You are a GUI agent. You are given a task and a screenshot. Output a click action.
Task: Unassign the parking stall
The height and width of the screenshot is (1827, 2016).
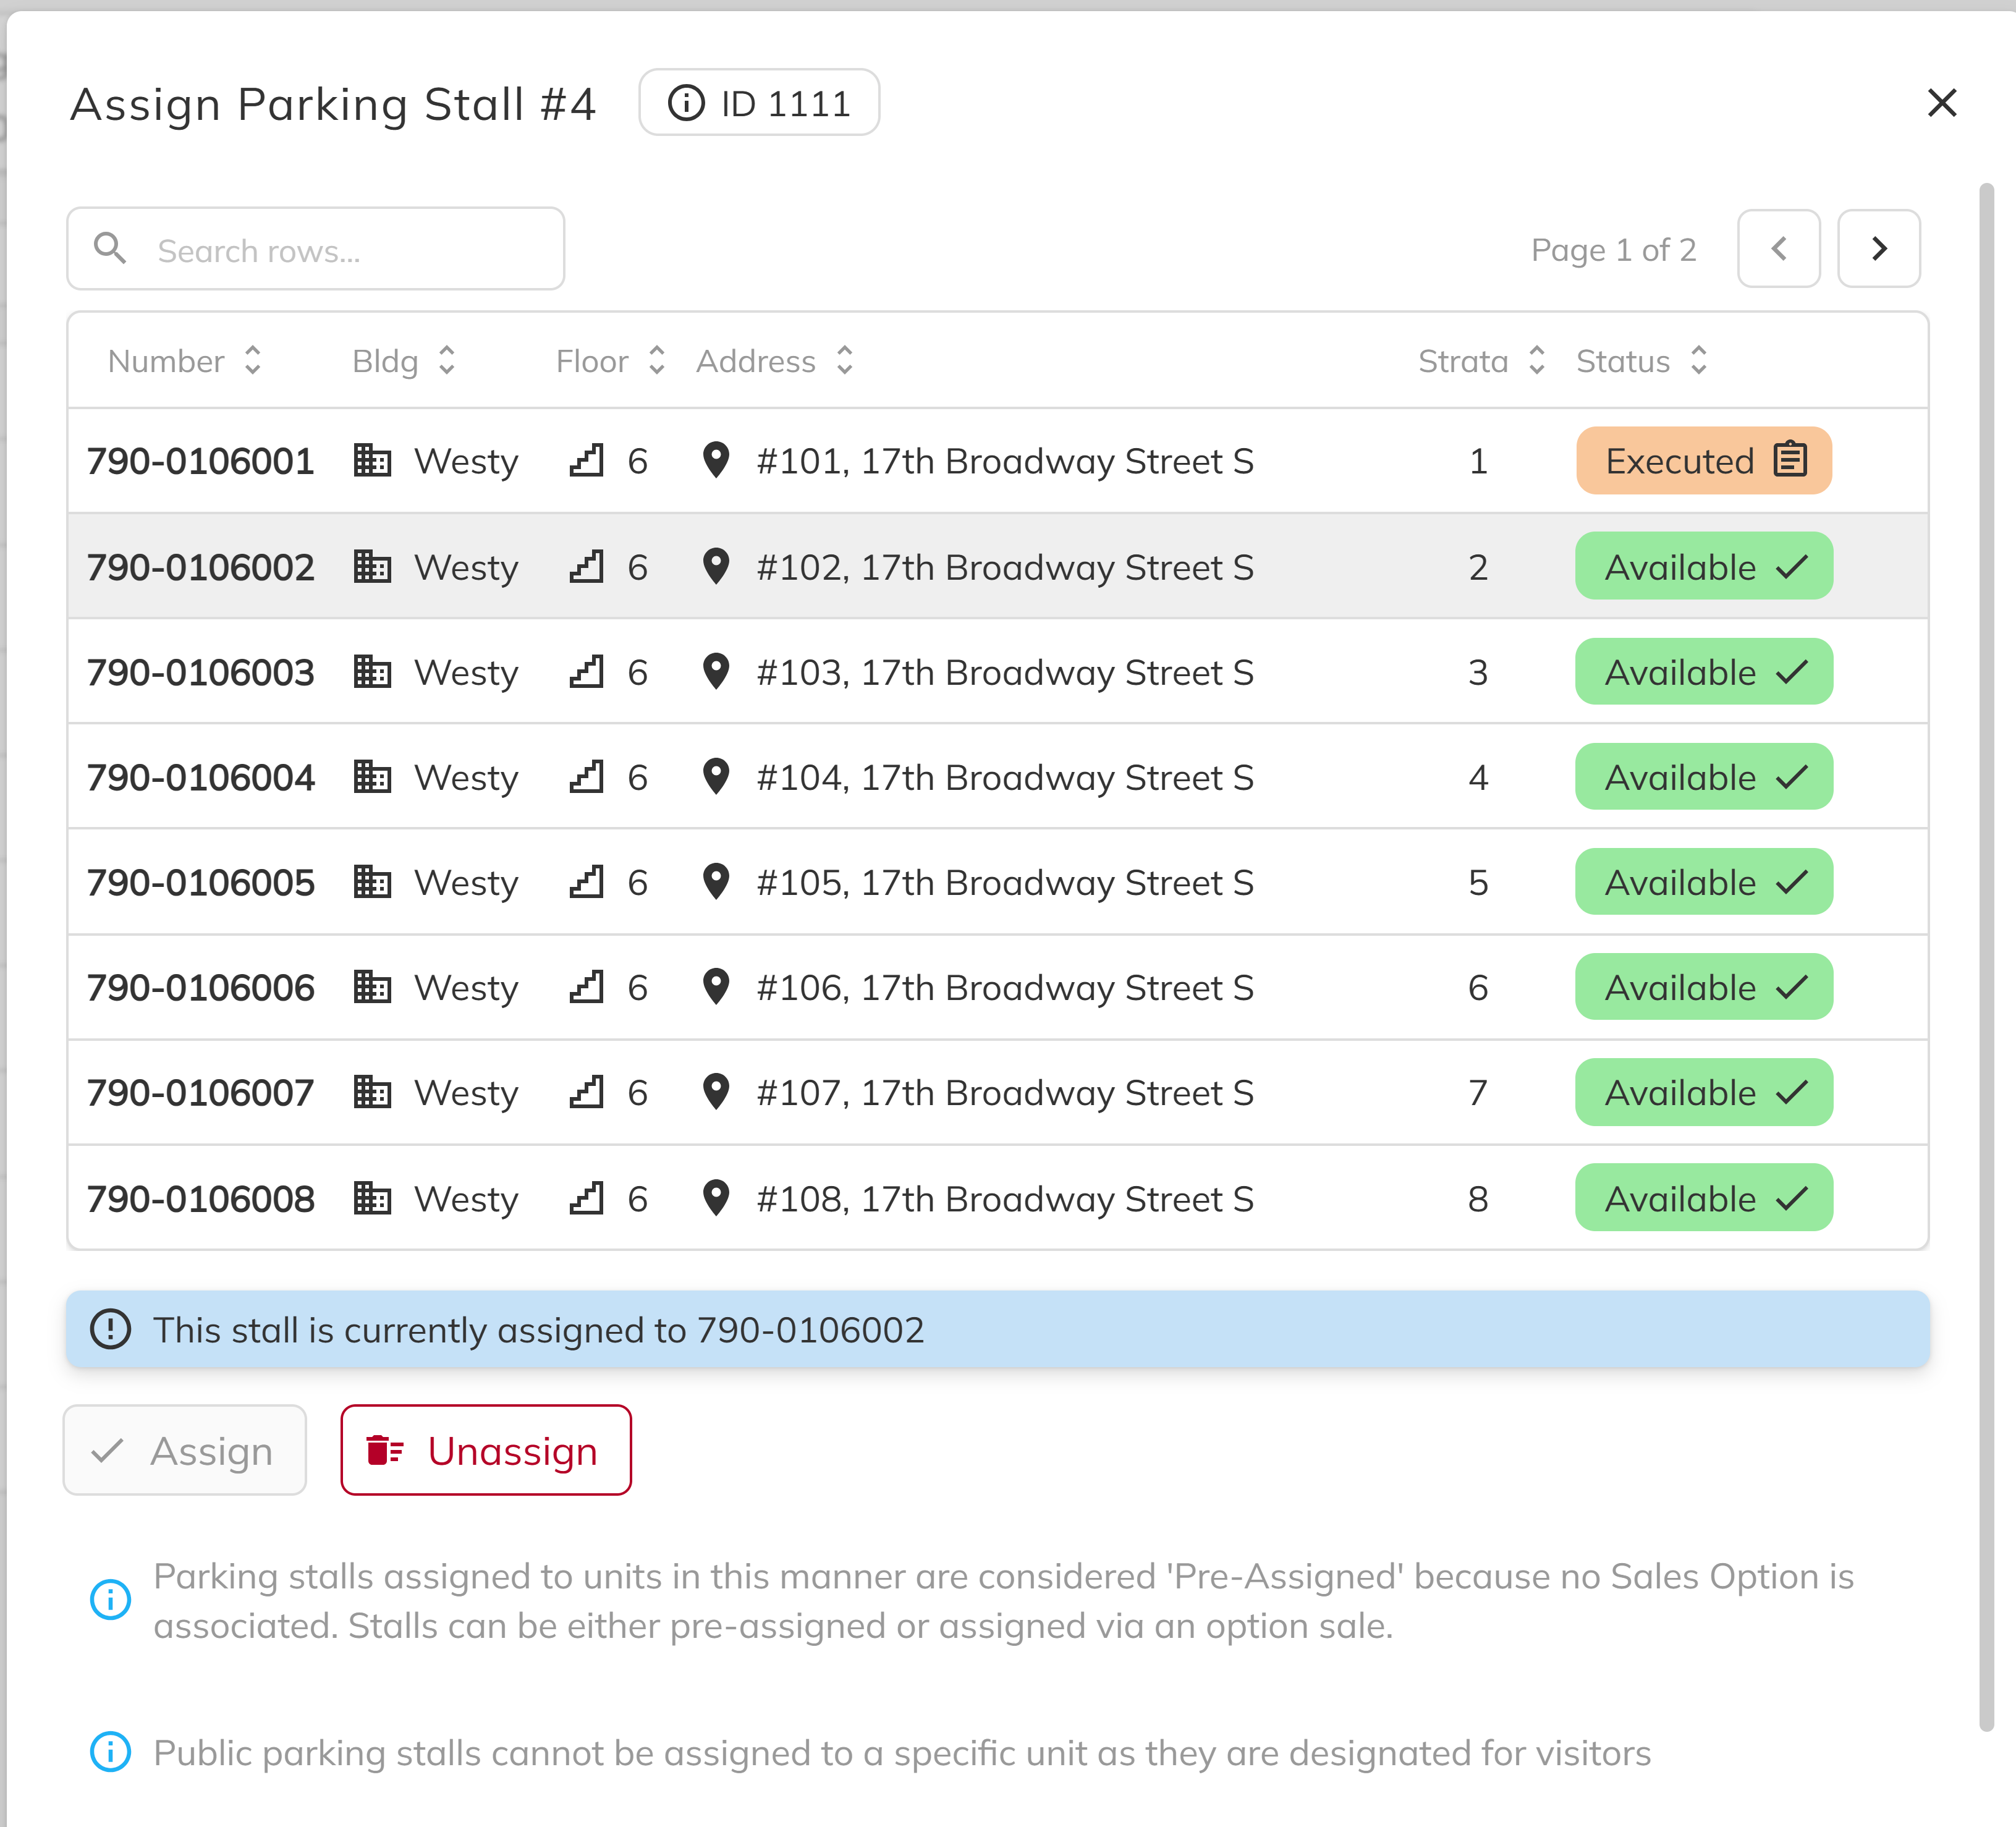(486, 1450)
